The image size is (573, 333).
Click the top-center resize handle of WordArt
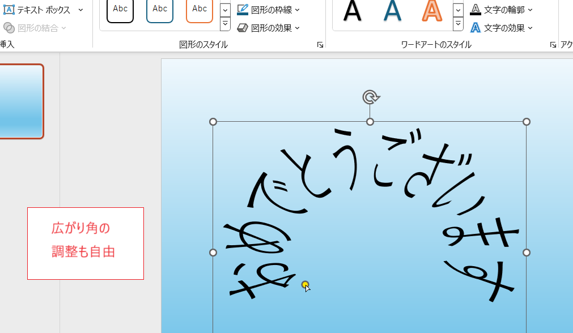click(370, 122)
